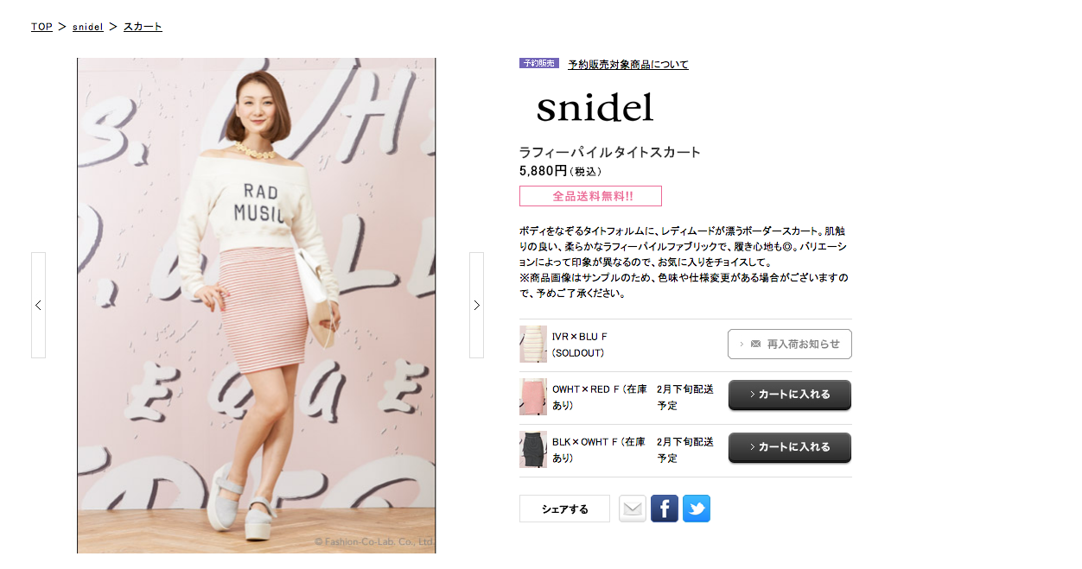Click the purple 予約販売 badge
1082x569 pixels.
point(539,64)
